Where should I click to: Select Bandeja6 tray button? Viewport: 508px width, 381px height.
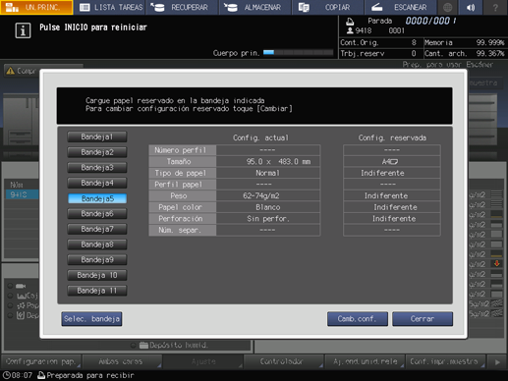(97, 214)
